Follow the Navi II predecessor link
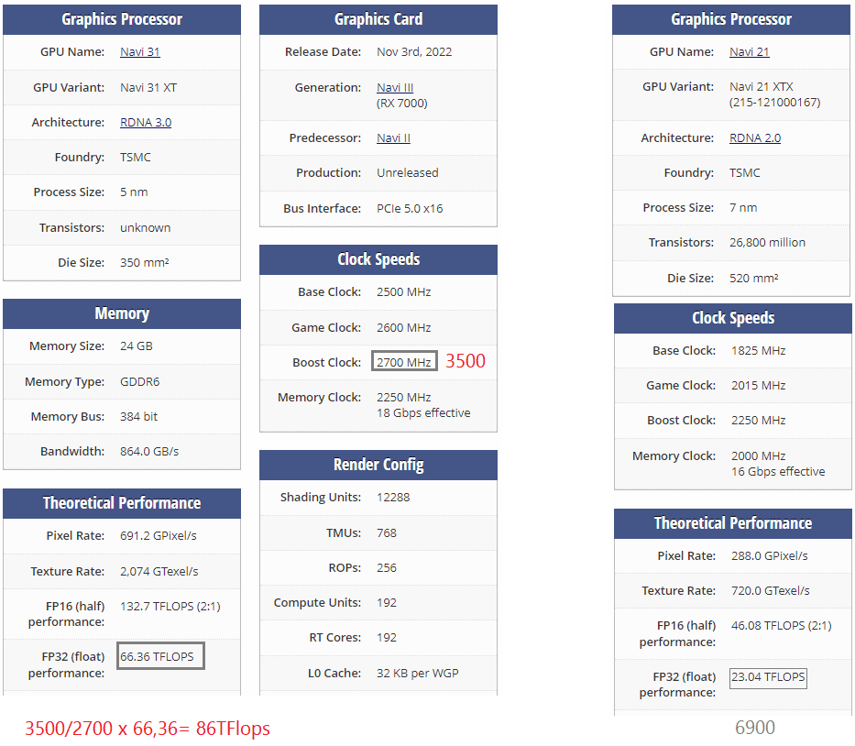 (x=393, y=138)
